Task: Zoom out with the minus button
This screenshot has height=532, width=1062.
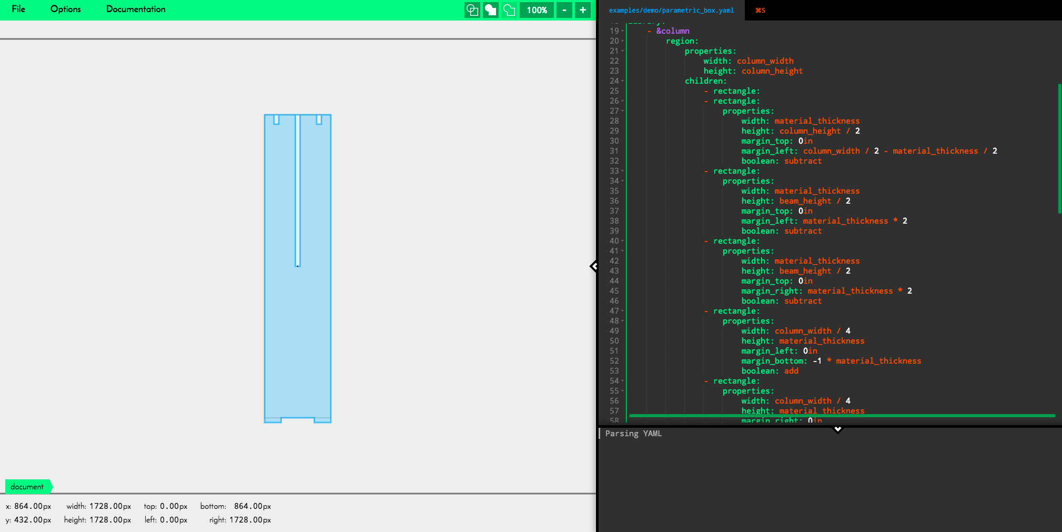Action: [564, 10]
